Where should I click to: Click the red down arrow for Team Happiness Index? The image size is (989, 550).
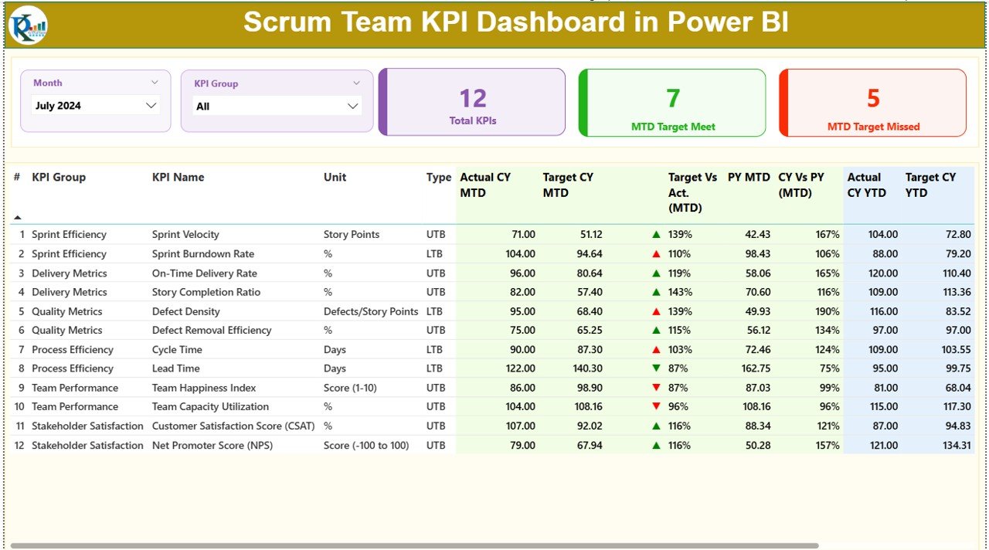point(655,387)
